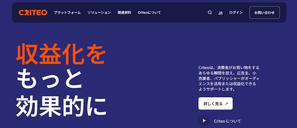Switch language via JA selector

pos(221,13)
